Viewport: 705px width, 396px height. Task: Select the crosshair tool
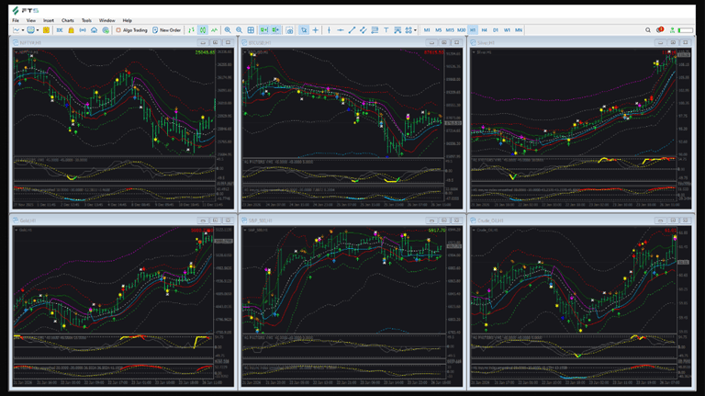tap(316, 30)
